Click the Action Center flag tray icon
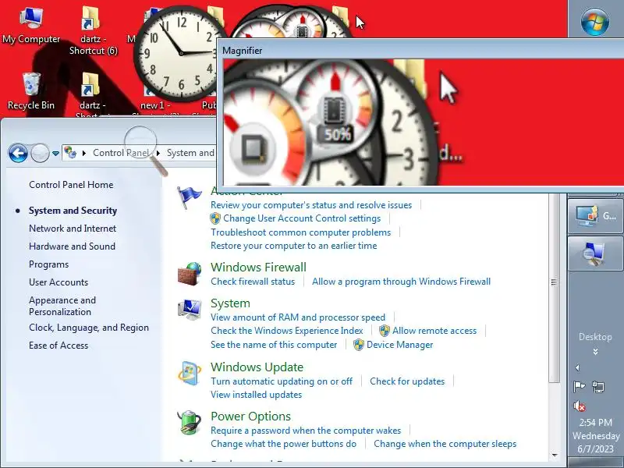 (579, 387)
